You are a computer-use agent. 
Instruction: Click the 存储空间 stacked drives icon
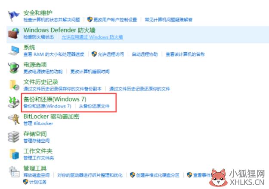[13, 137]
